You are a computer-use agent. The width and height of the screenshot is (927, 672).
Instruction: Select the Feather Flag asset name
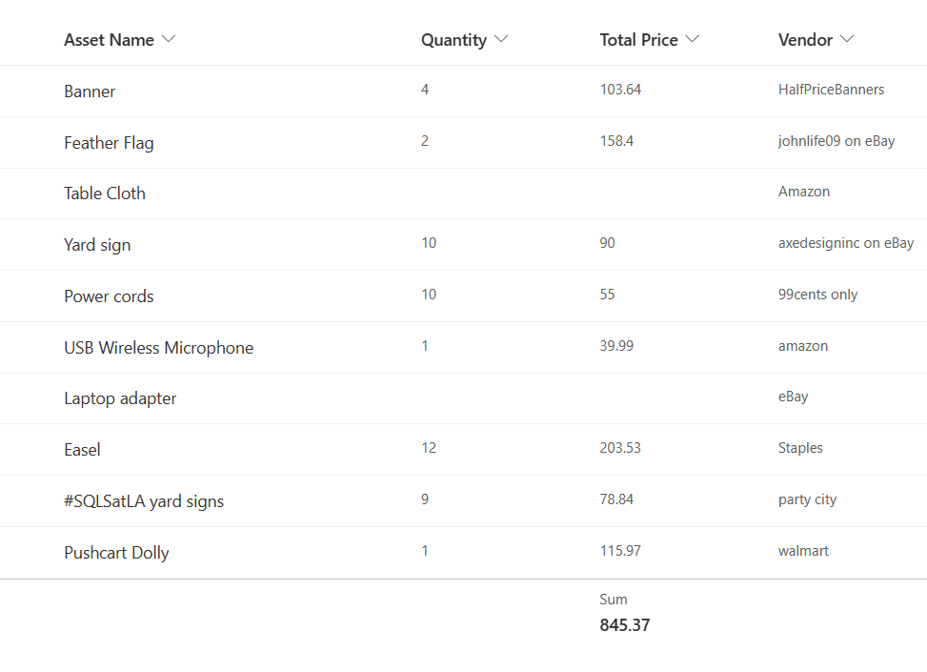(x=109, y=143)
